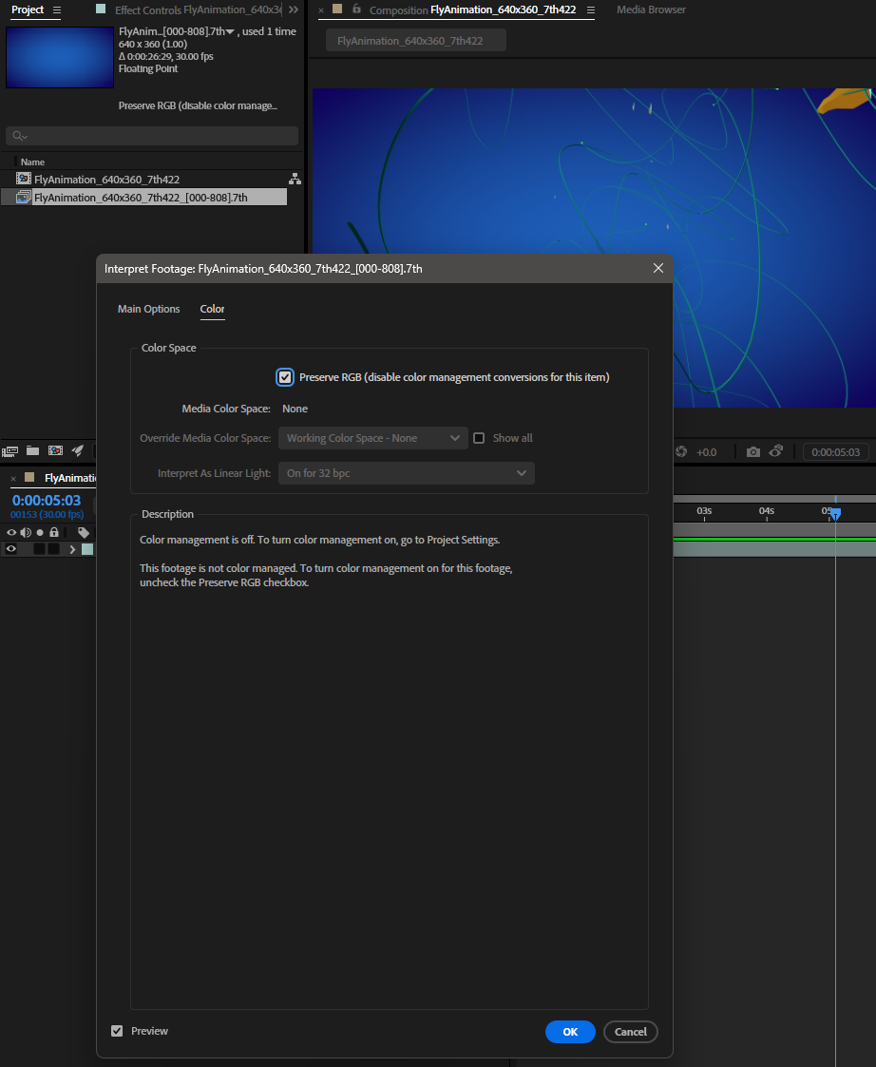Hide the layer using its eye toggle

[11, 549]
